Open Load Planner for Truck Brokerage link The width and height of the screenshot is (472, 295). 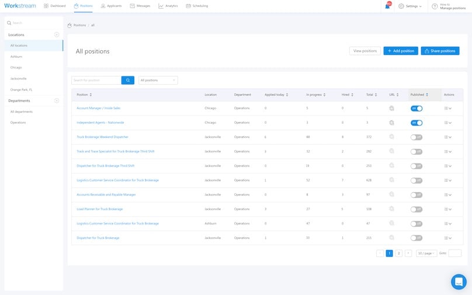click(99, 209)
